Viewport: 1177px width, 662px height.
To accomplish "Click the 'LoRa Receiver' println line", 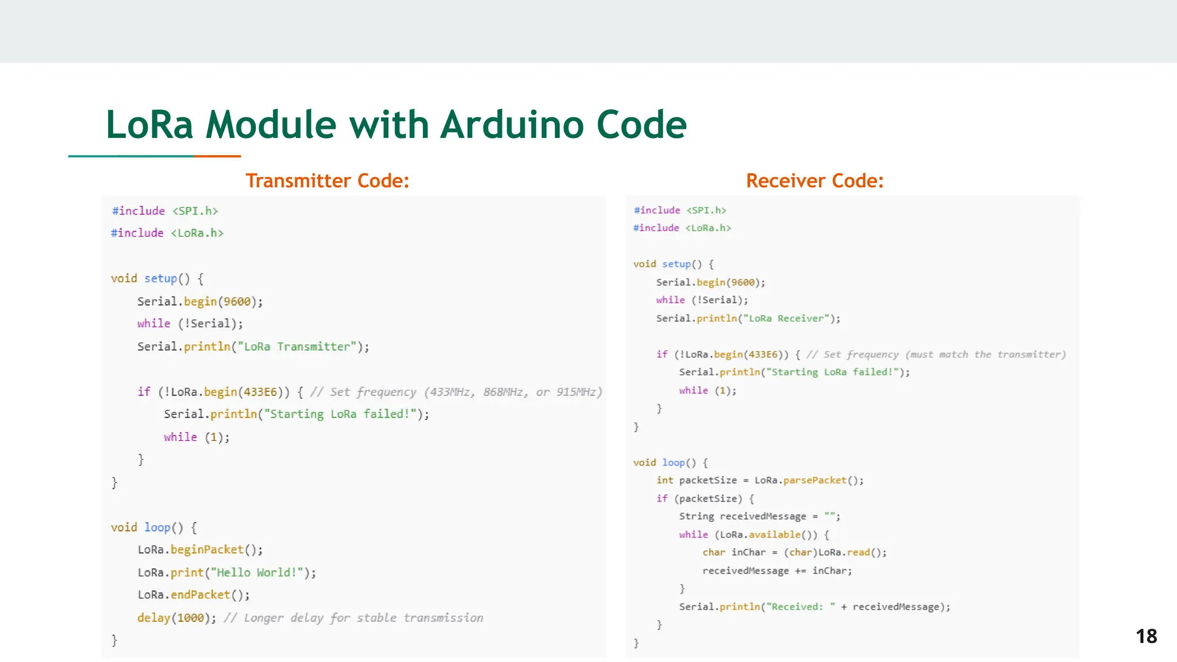I will pos(748,318).
